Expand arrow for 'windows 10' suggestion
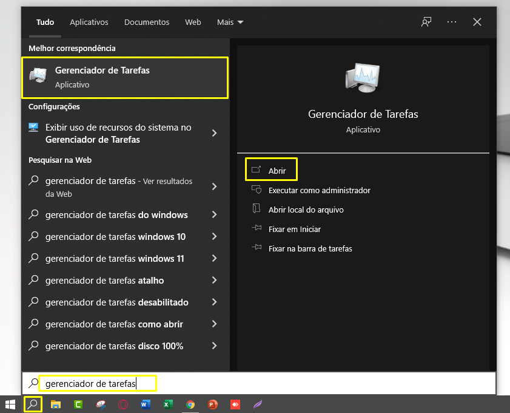This screenshot has height=413, width=510. (x=214, y=236)
